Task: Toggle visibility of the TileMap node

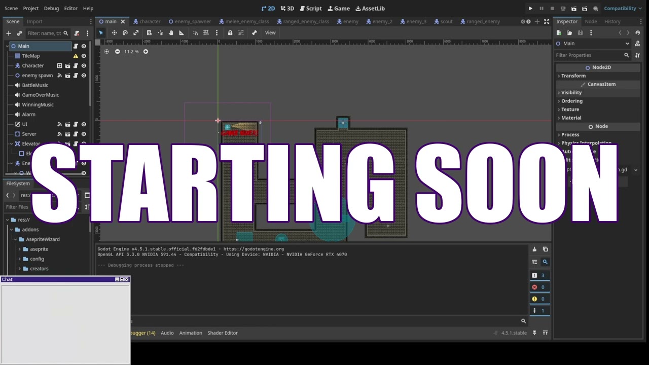Action: [x=84, y=56]
